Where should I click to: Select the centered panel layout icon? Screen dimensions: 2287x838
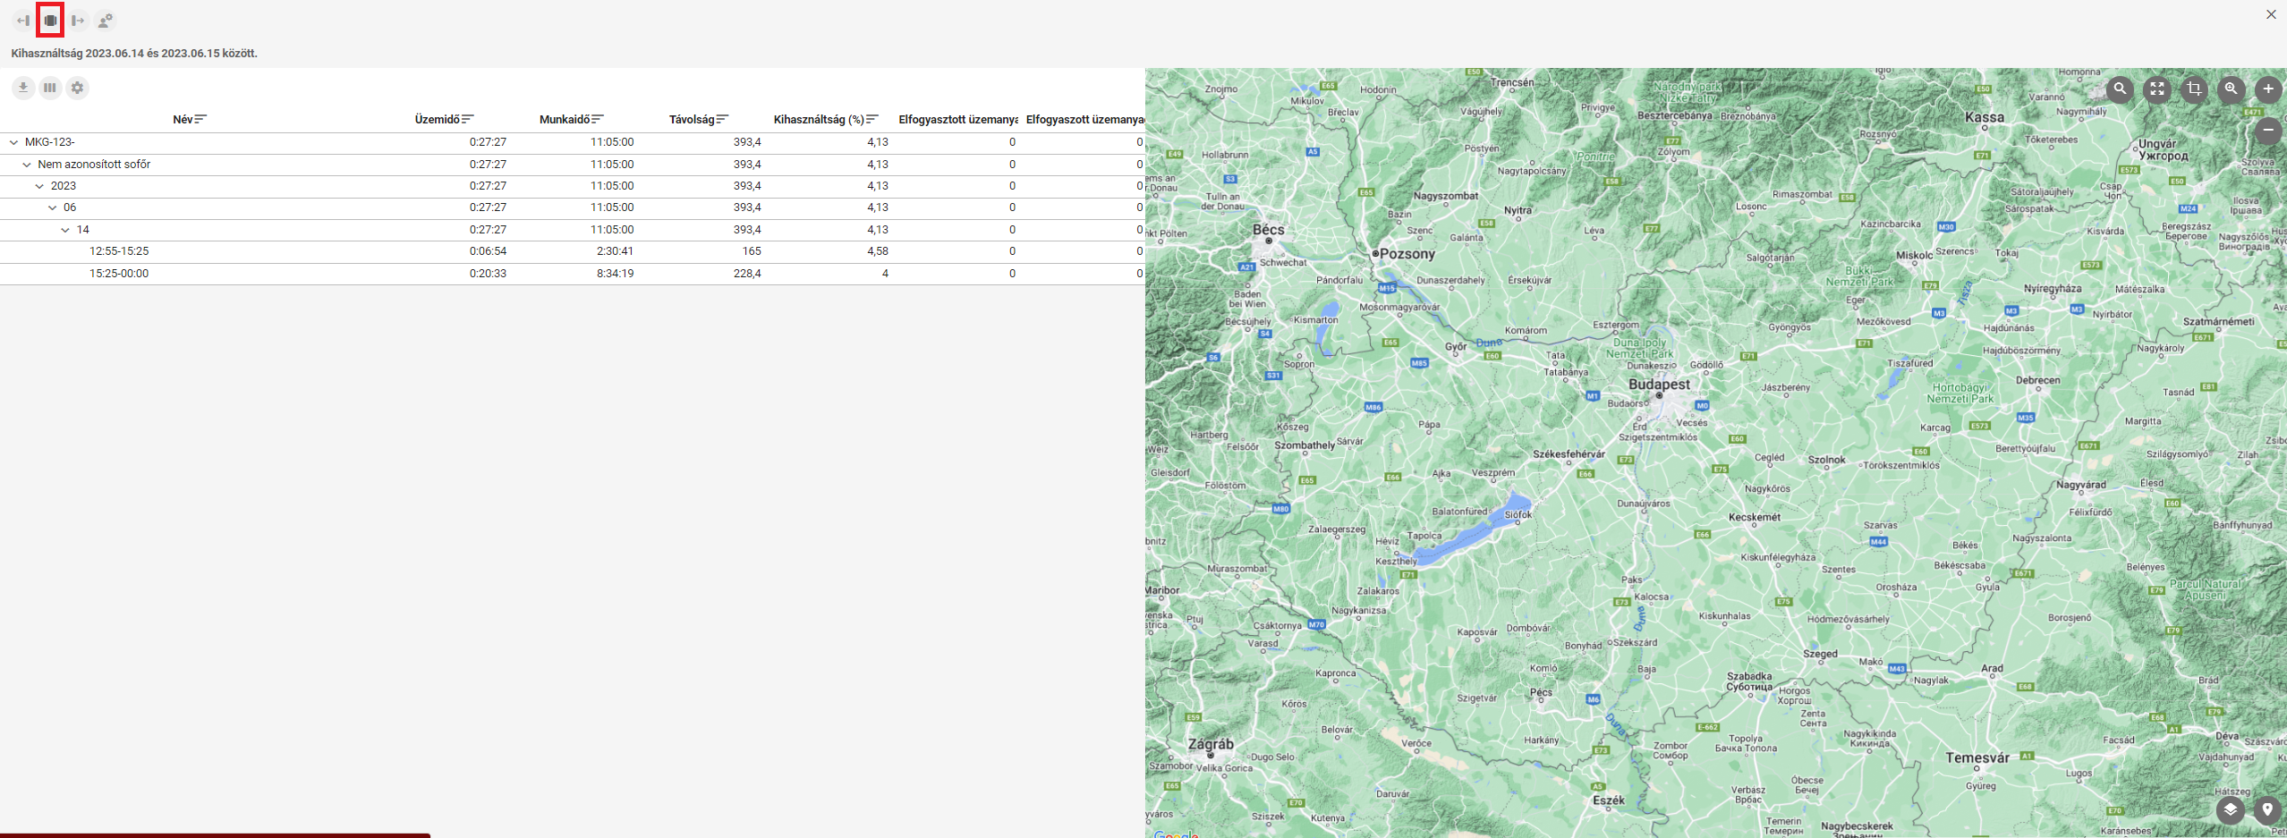tap(50, 21)
